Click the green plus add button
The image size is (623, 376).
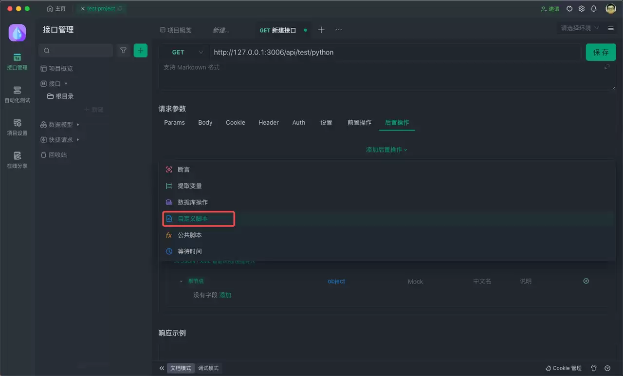[141, 50]
